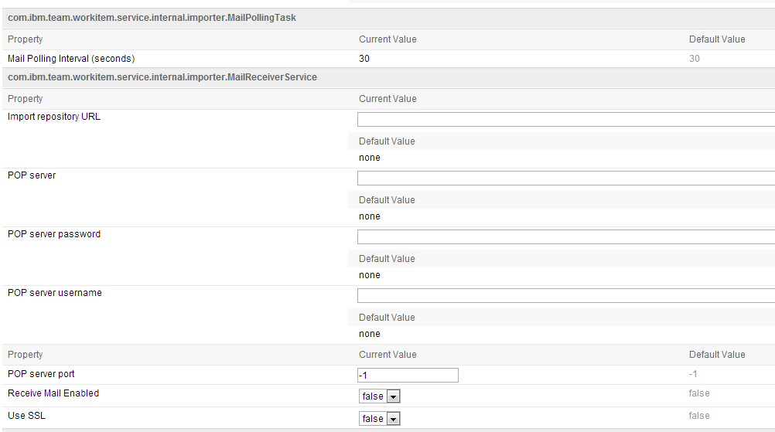Click the MailReceiverService section header
The image size is (775, 432).
point(162,77)
